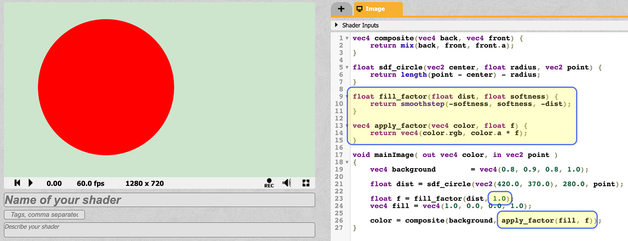628x241 pixels.
Task: Click 'color.a * f' on line 14
Action: click(x=492, y=133)
